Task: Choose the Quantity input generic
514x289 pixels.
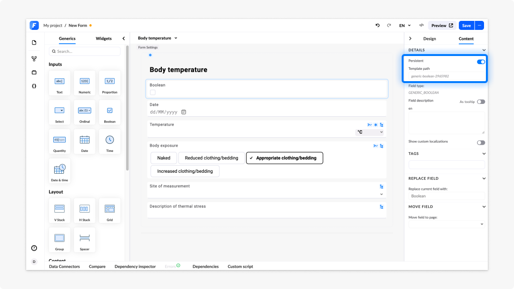Action: pyautogui.click(x=59, y=141)
